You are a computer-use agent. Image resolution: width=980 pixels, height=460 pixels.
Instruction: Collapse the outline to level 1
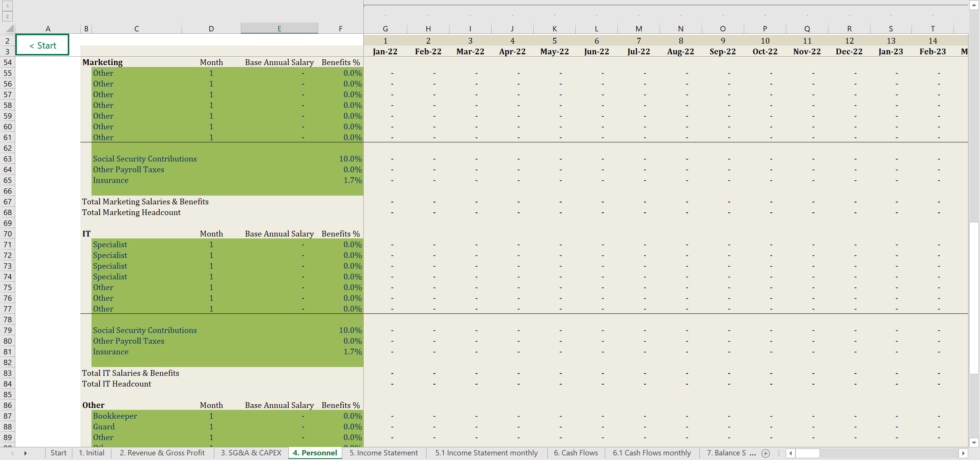coord(7,6)
